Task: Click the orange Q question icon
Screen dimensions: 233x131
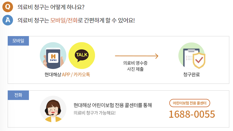Action: (8, 7)
